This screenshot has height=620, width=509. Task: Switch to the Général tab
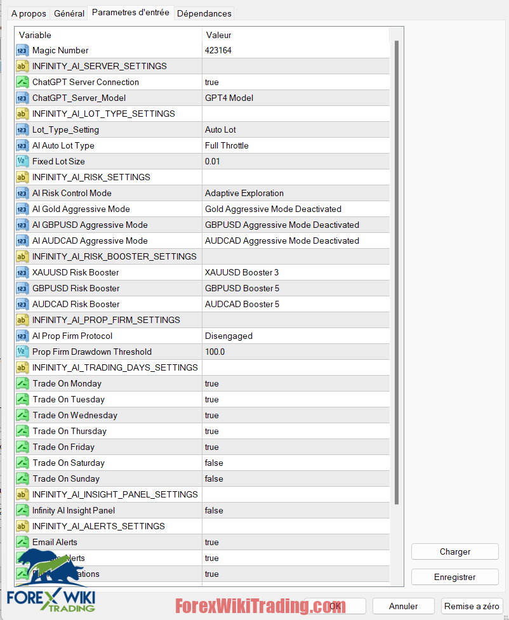[69, 13]
